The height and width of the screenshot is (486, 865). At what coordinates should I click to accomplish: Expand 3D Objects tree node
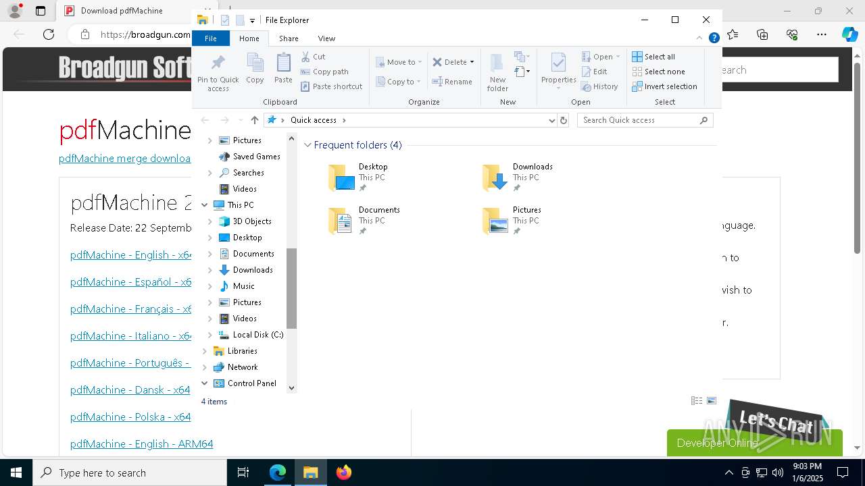(x=209, y=221)
